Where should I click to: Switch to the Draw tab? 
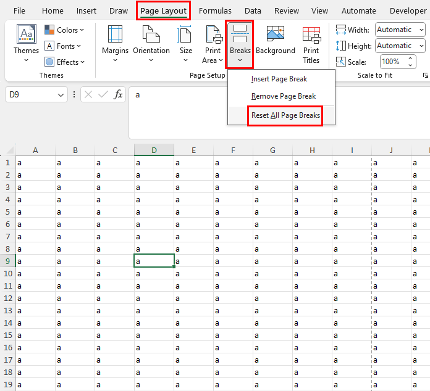point(119,11)
